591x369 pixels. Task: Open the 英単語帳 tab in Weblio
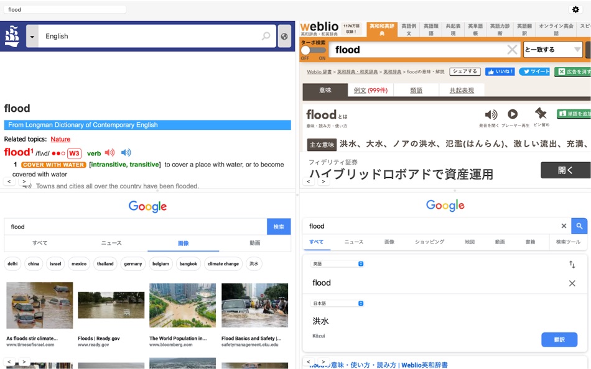[x=475, y=29]
